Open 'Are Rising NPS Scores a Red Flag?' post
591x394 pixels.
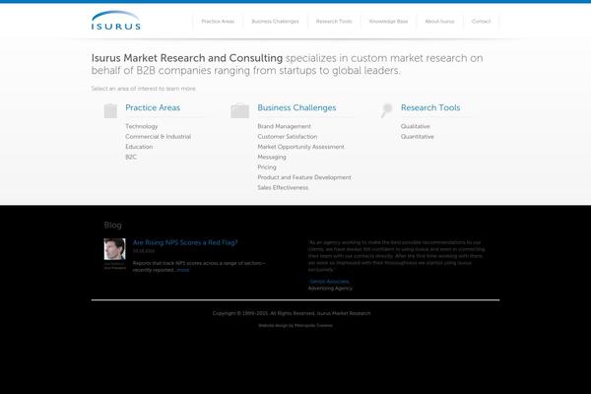click(185, 242)
